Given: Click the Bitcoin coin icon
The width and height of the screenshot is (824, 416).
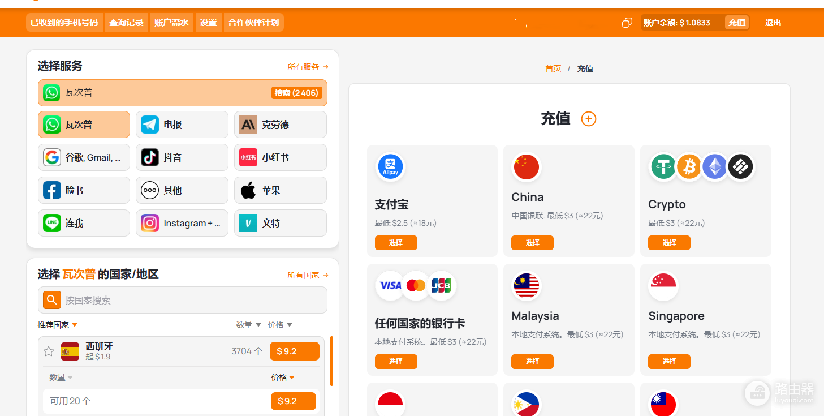Looking at the screenshot, I should [689, 168].
